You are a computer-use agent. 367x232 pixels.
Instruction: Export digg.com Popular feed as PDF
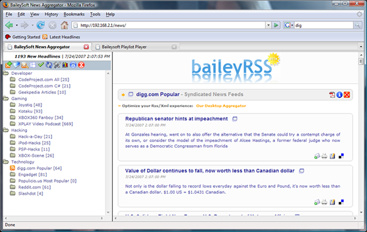point(332,95)
